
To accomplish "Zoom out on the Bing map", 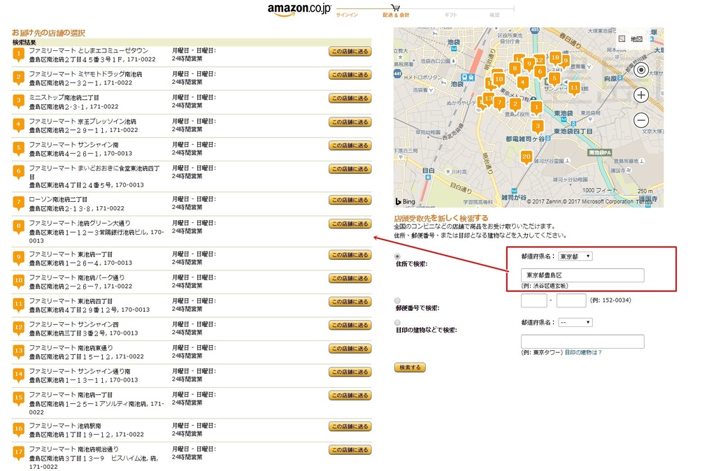I will 641,120.
